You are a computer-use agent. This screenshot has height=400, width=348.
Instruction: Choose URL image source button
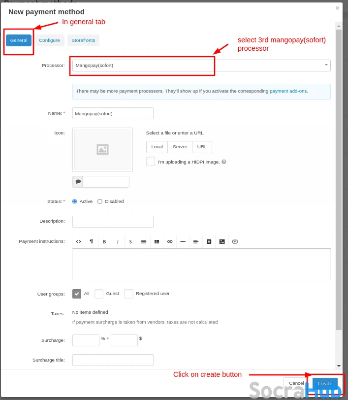202,147
